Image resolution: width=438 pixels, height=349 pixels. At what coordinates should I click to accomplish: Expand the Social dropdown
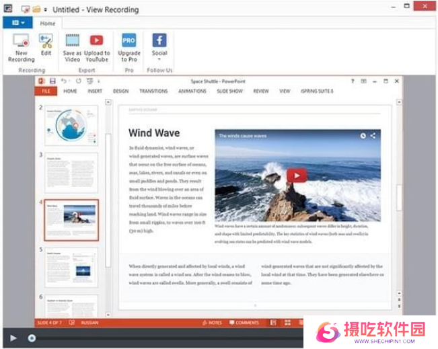point(159,59)
